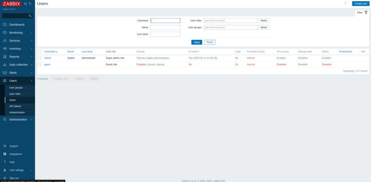The height and width of the screenshot is (182, 371).
Task: Open the help question mark icon near Create user
Action: click(x=345, y=4)
